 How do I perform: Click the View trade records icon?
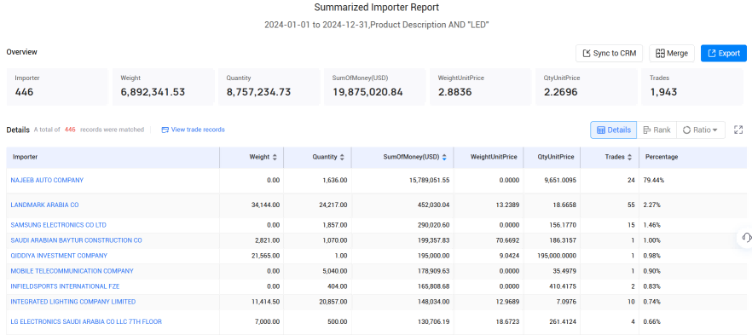165,130
